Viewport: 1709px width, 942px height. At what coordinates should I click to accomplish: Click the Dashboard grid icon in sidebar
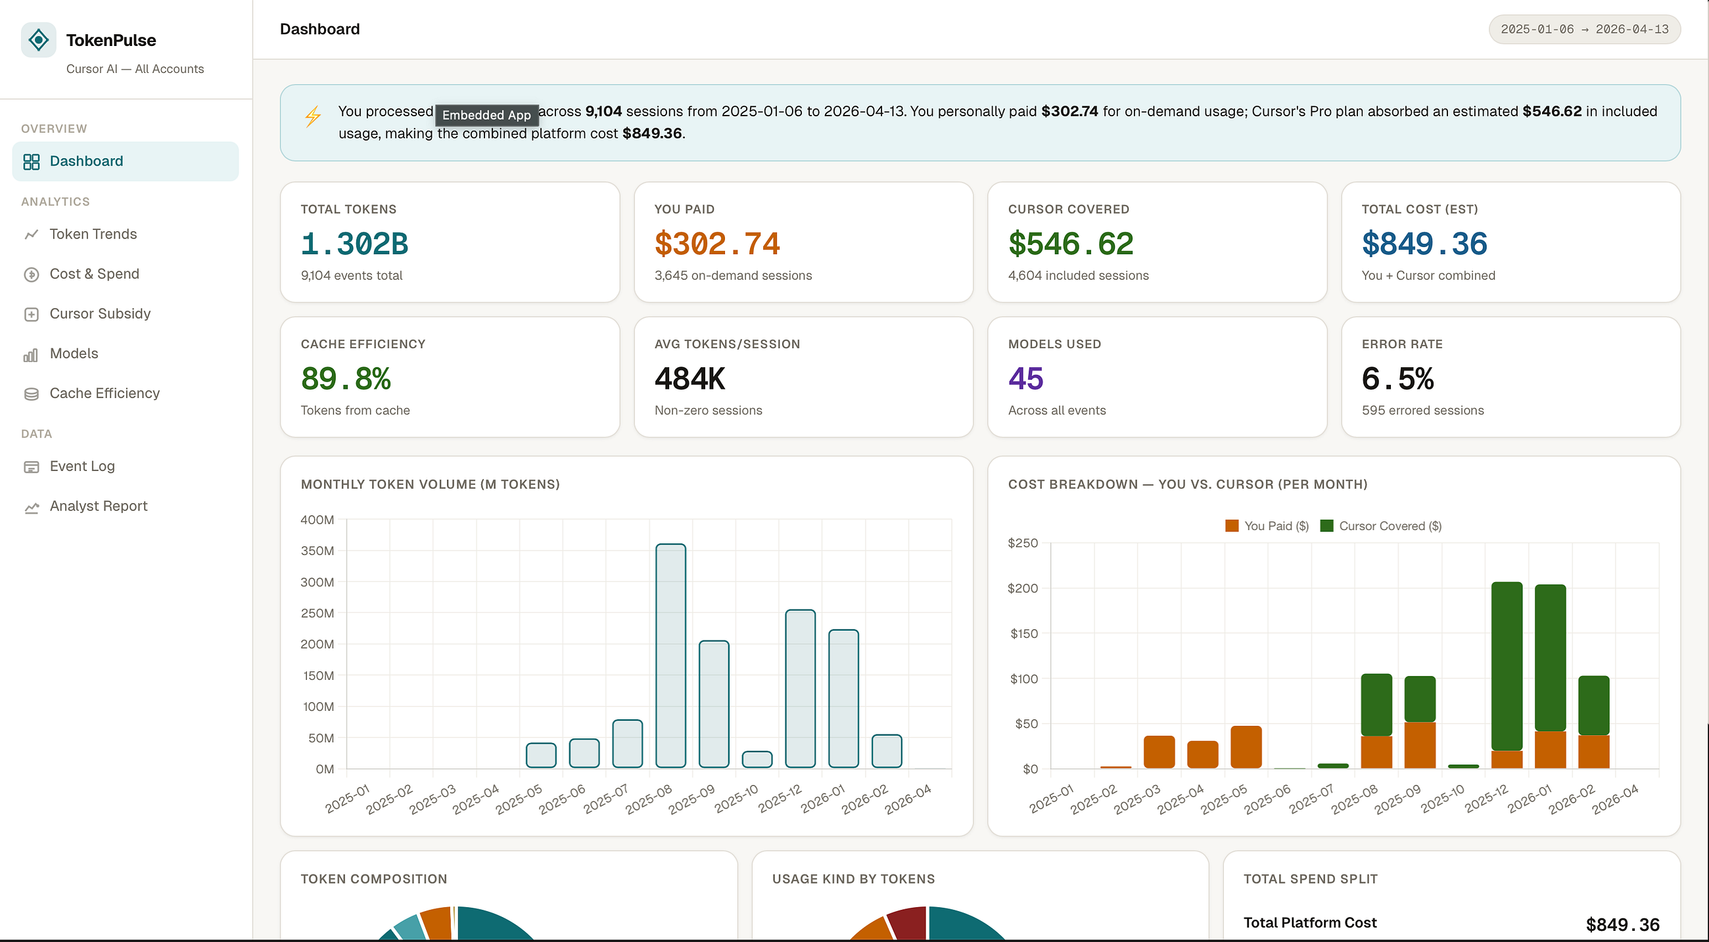[31, 162]
